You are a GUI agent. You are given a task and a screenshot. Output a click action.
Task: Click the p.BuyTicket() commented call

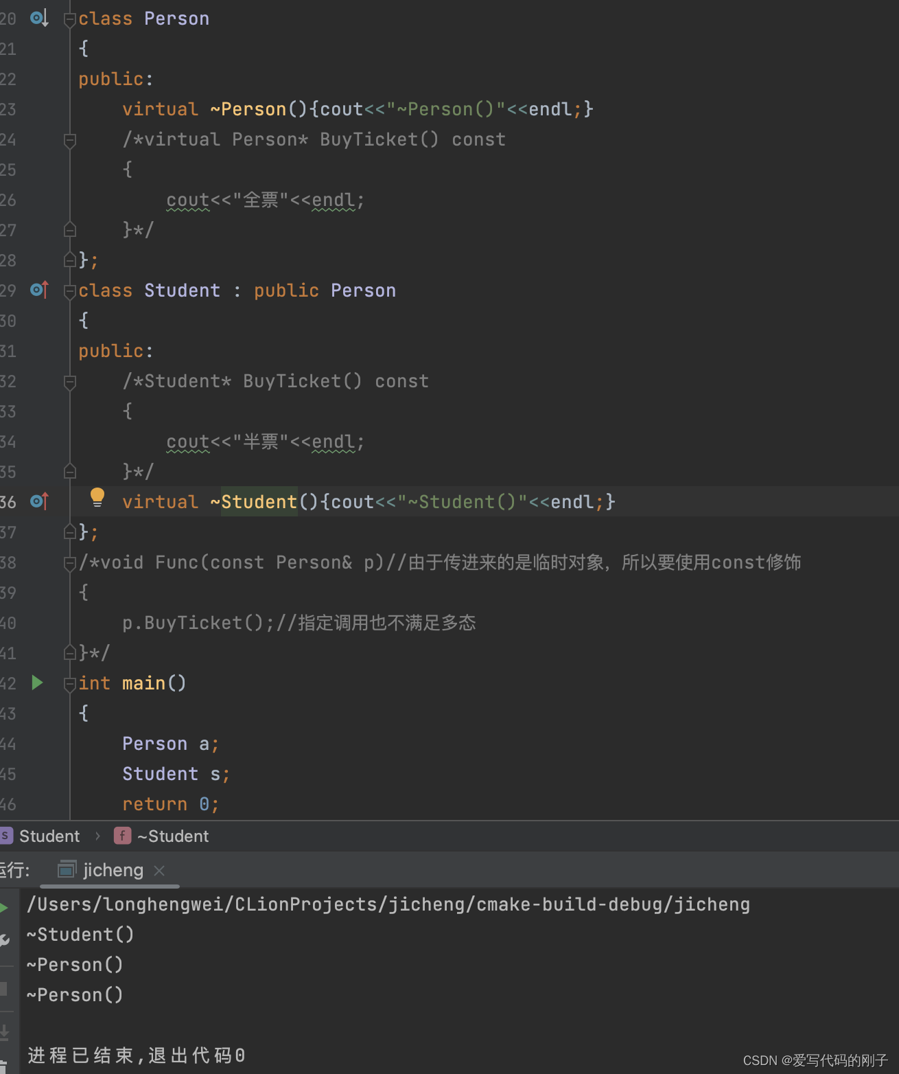[x=193, y=623]
